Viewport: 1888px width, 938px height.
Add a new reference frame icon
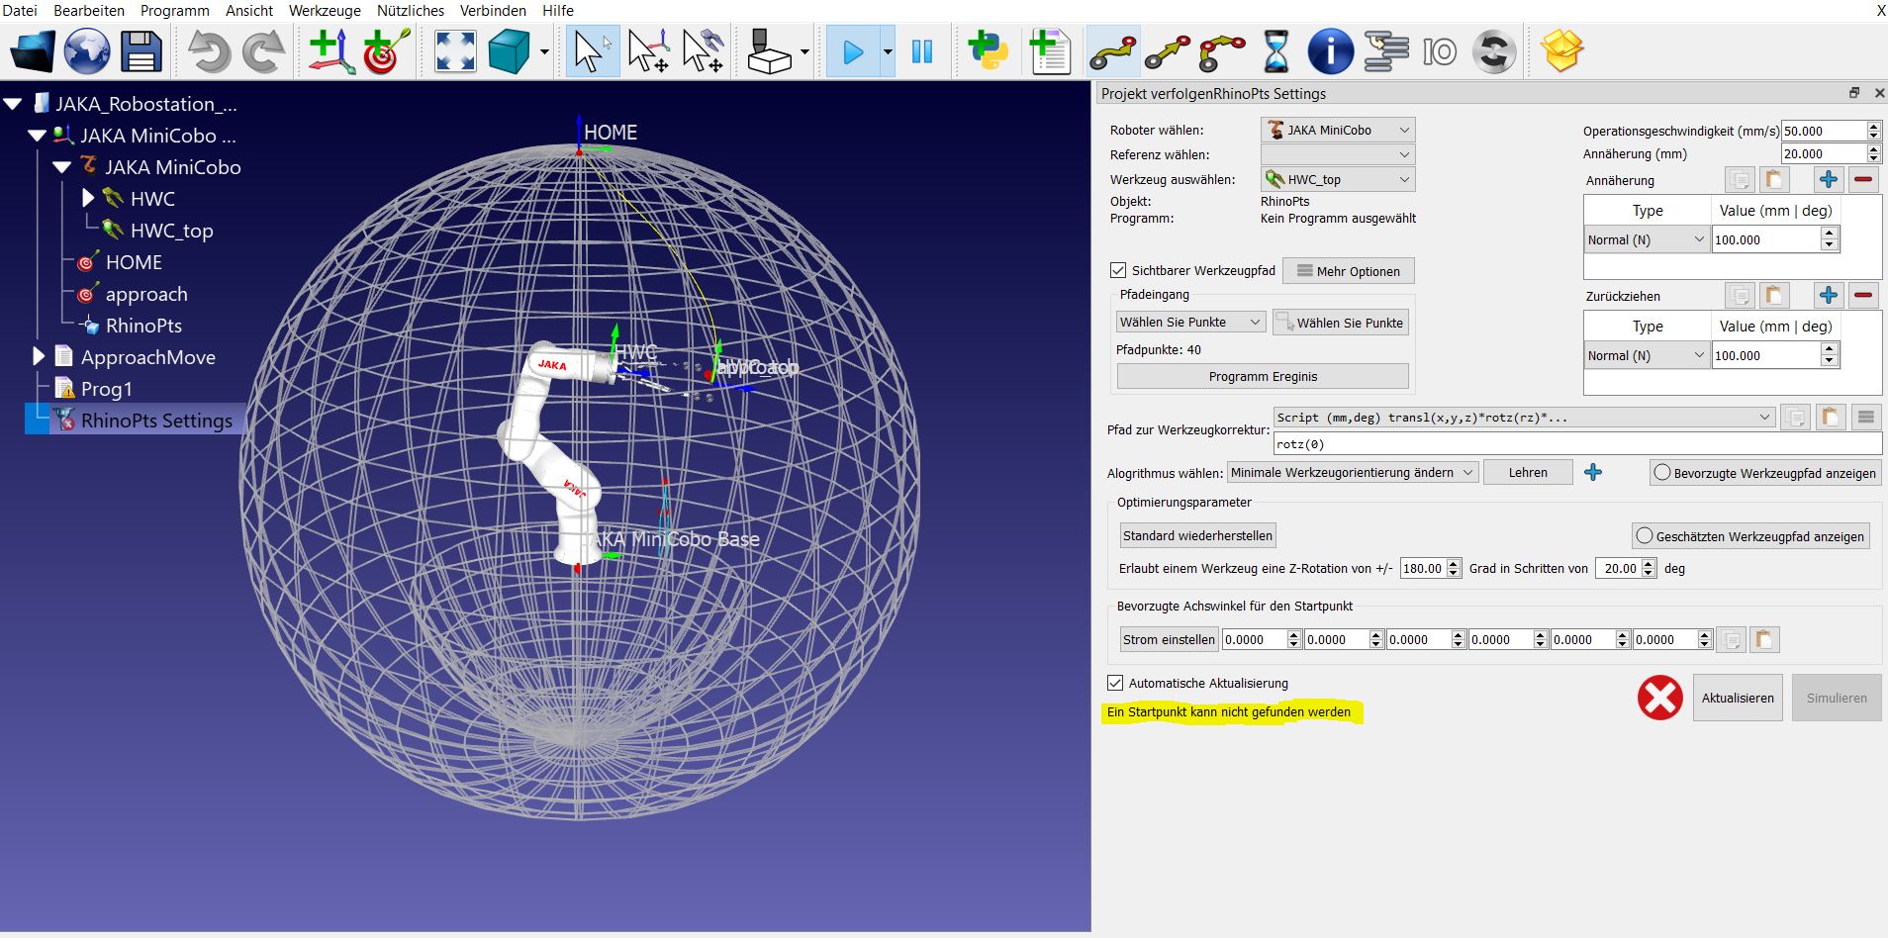[331, 51]
